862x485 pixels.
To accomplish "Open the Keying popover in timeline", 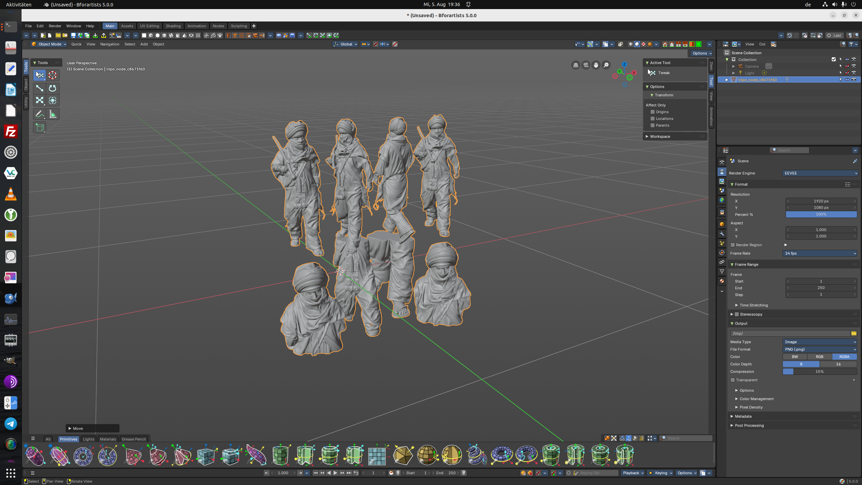I will [660, 473].
